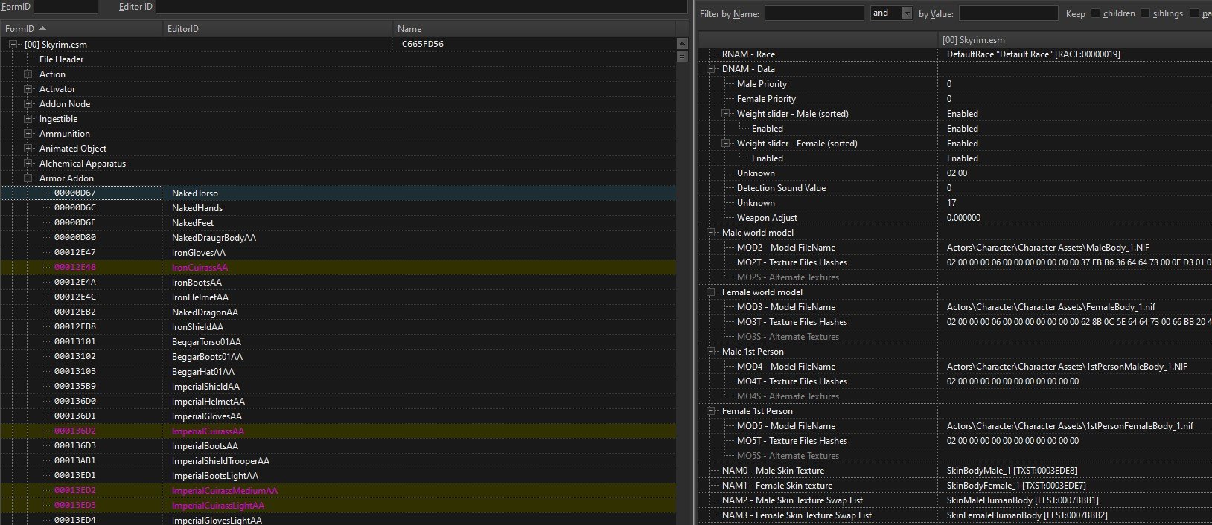Click the tree scrollbar up arrow
Image resolution: width=1212 pixels, height=525 pixels.
[x=682, y=44]
